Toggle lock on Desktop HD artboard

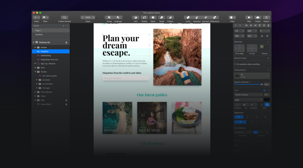66,42
